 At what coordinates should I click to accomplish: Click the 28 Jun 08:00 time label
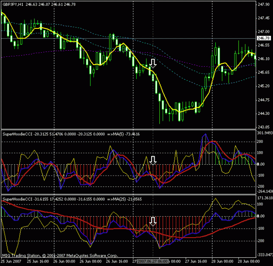(249, 261)
